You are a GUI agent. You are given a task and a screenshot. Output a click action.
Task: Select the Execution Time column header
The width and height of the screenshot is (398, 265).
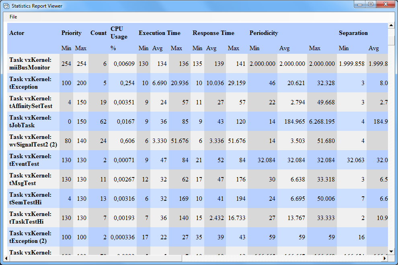[x=160, y=33]
